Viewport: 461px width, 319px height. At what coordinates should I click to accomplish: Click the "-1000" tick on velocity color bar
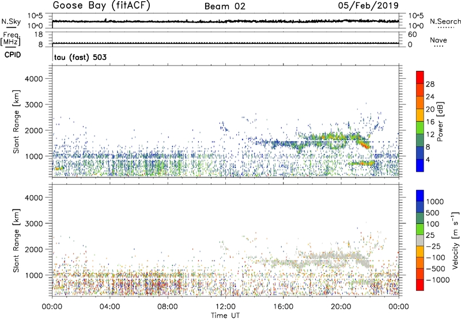[x=437, y=280]
